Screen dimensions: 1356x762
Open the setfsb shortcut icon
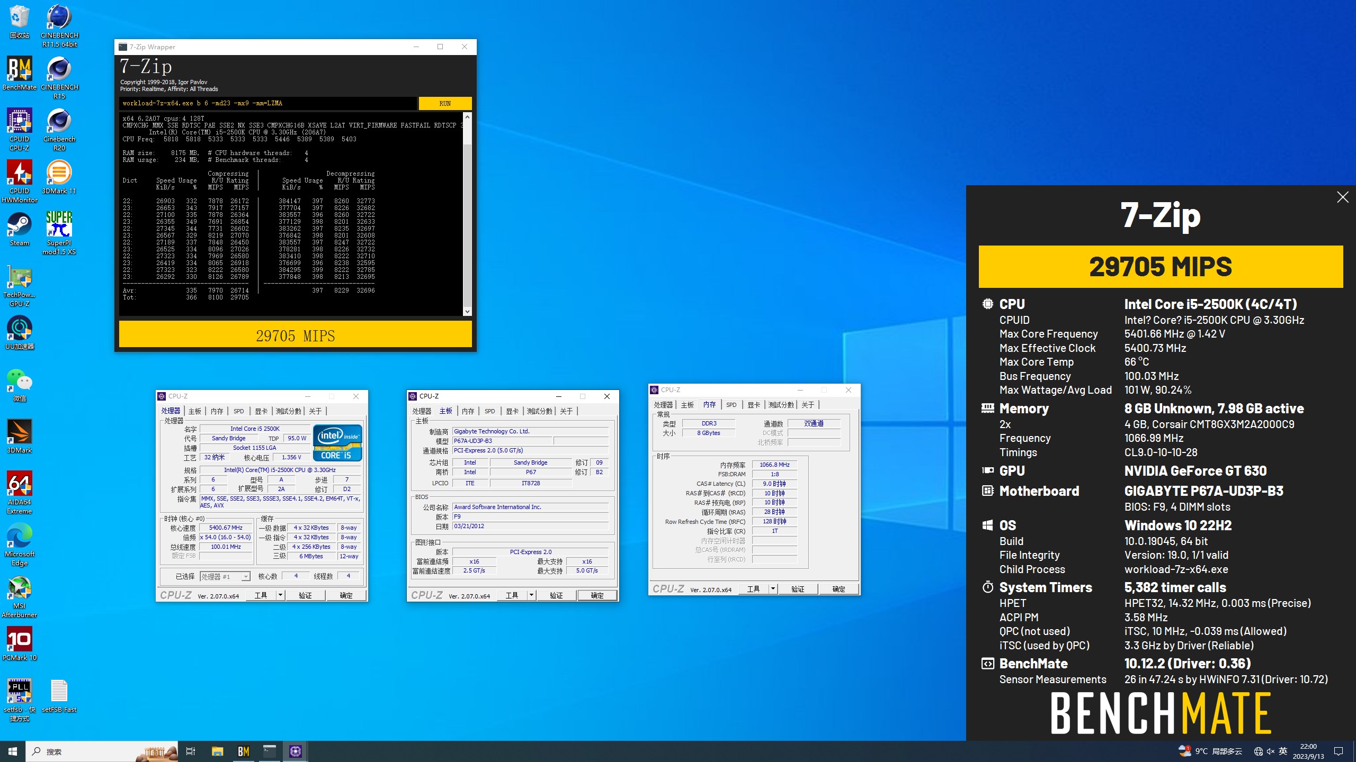click(x=20, y=700)
